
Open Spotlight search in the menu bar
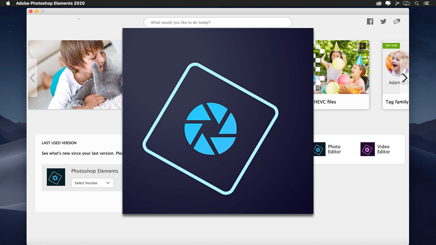[417, 3]
